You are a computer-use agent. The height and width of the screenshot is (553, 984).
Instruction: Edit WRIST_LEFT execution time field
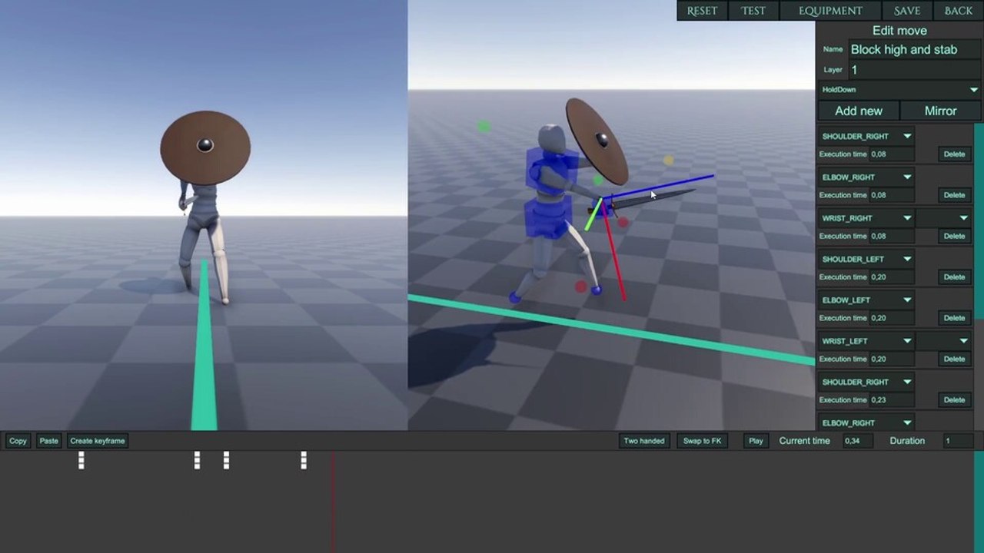[x=892, y=359]
